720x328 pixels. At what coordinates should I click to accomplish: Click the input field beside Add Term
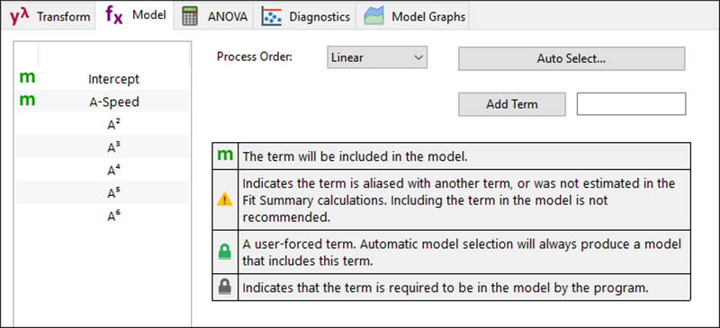[x=632, y=103]
